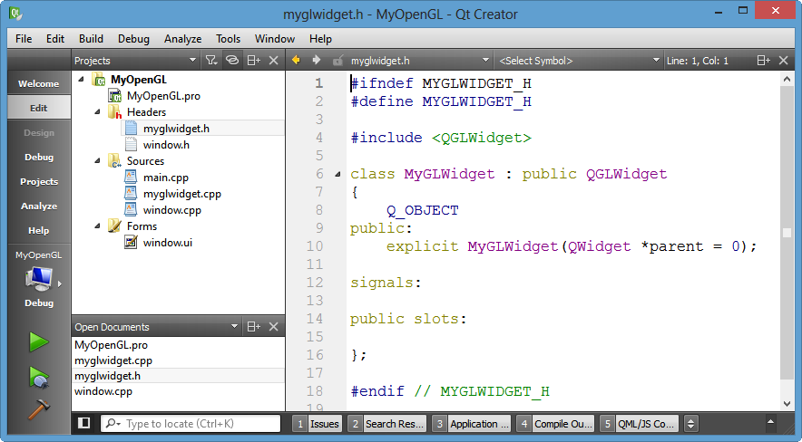Collapse the Sources folder
Screen dimensions: 802x442
[x=97, y=161]
